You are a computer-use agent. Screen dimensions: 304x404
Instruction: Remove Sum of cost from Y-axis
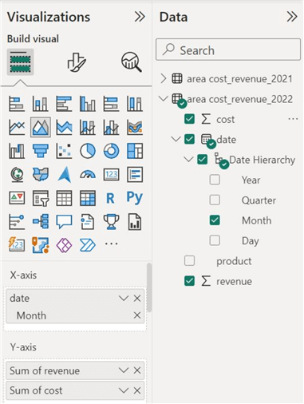[137, 390]
